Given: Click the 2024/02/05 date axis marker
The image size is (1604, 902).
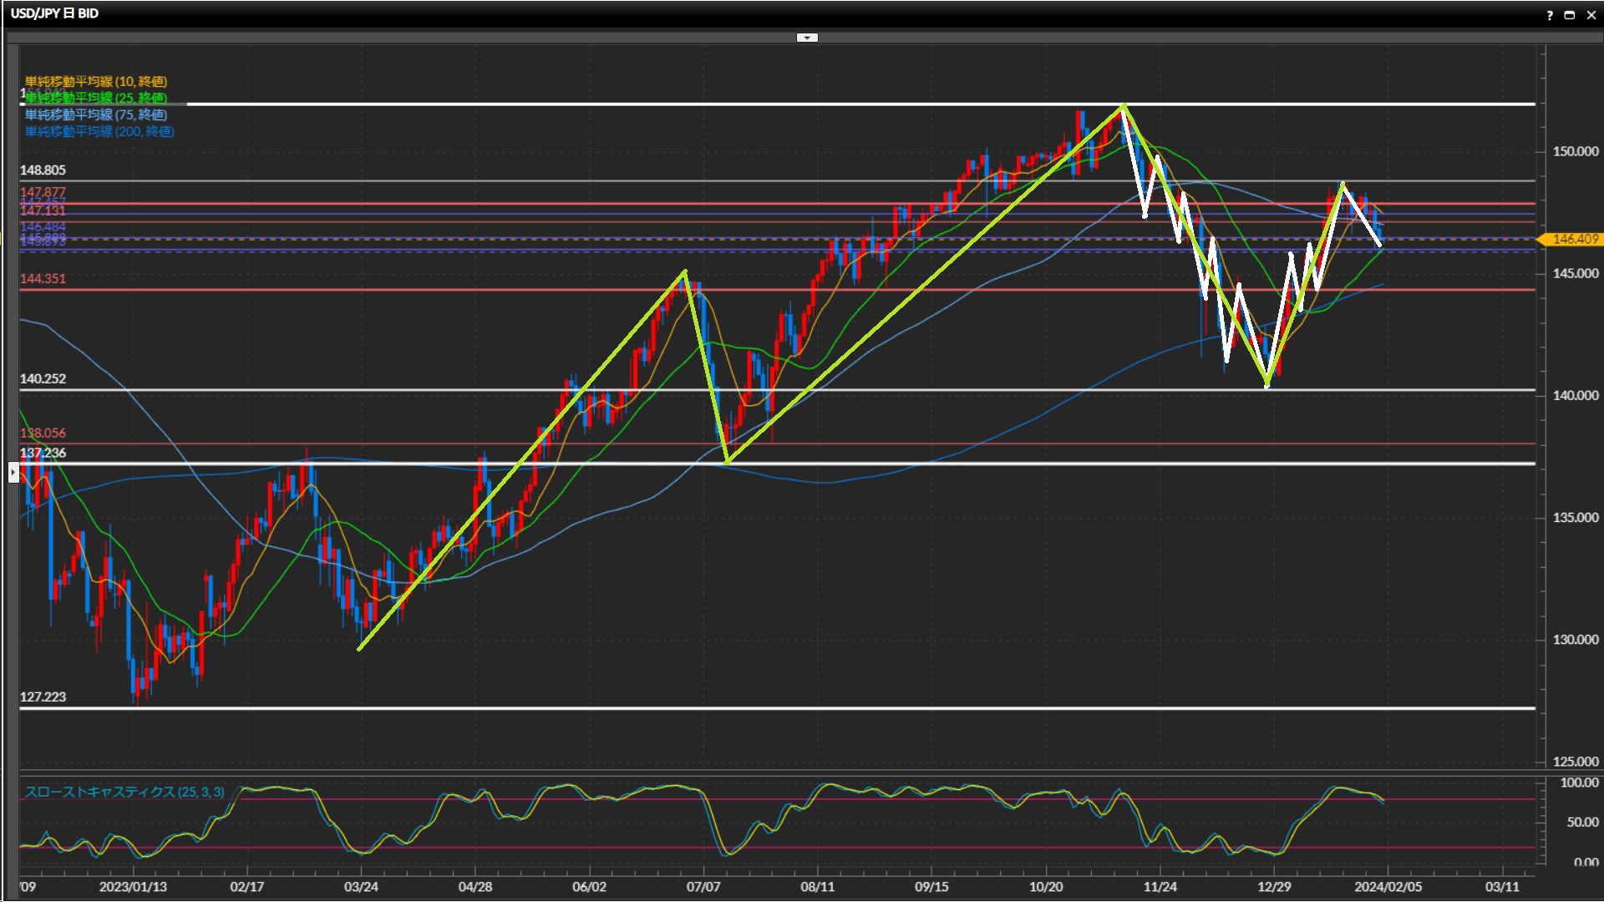Looking at the screenshot, I should point(1388,887).
